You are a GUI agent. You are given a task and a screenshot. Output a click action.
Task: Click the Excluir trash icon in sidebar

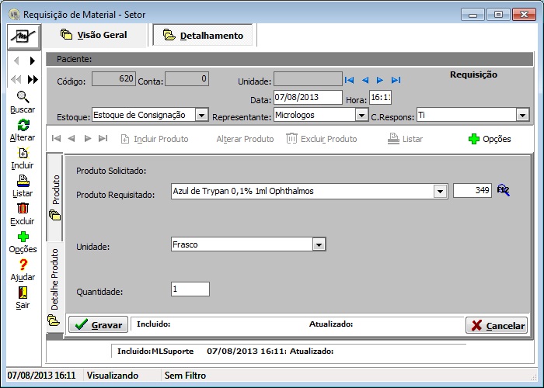(23, 208)
